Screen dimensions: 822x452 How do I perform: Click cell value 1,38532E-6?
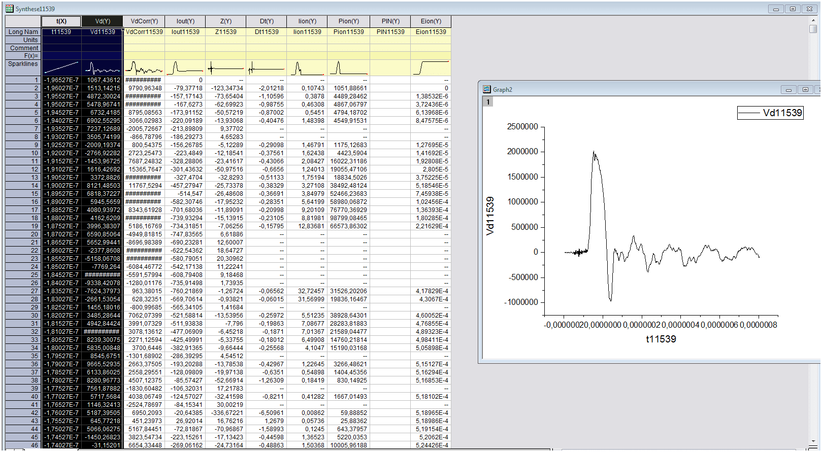[x=431, y=96]
